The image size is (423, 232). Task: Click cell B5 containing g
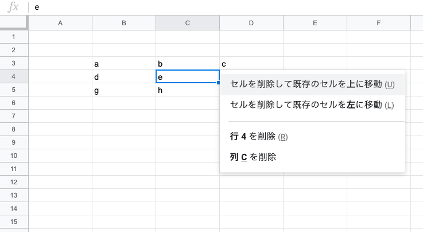click(x=124, y=90)
